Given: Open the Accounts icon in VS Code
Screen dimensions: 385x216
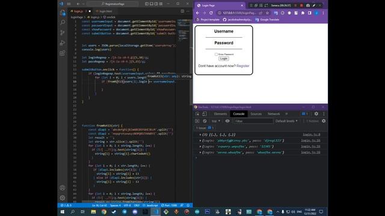Looking at the screenshot, I should [63, 188].
